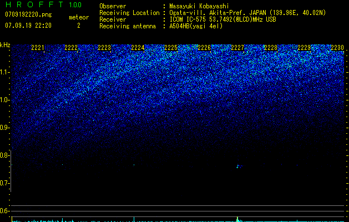Select the filename 0709192220.png
This screenshot has height=222, width=349.
click(28, 14)
